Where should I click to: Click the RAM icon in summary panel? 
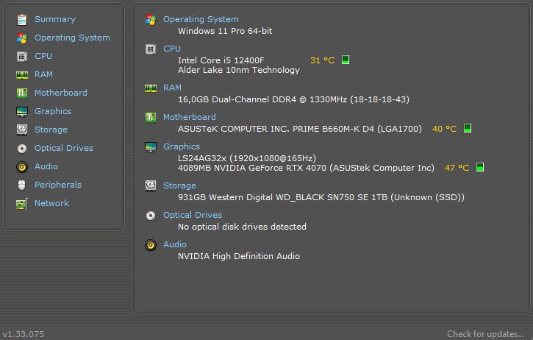[x=151, y=88]
